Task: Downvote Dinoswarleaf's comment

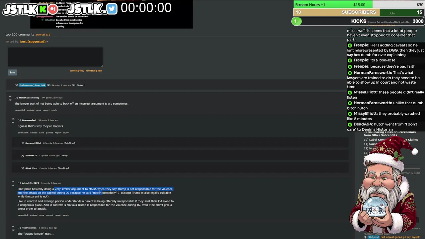Action: pos(13,122)
